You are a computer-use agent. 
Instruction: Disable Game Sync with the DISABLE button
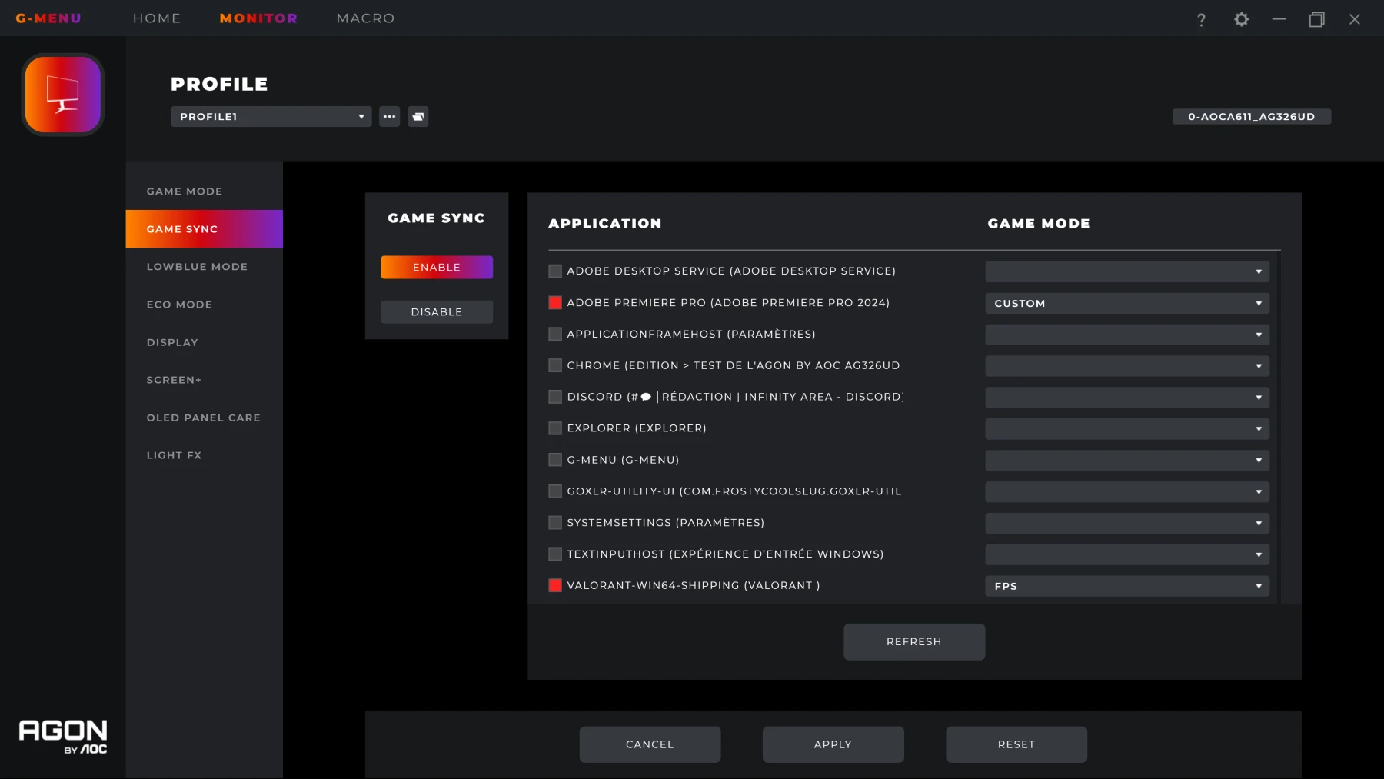(x=436, y=311)
